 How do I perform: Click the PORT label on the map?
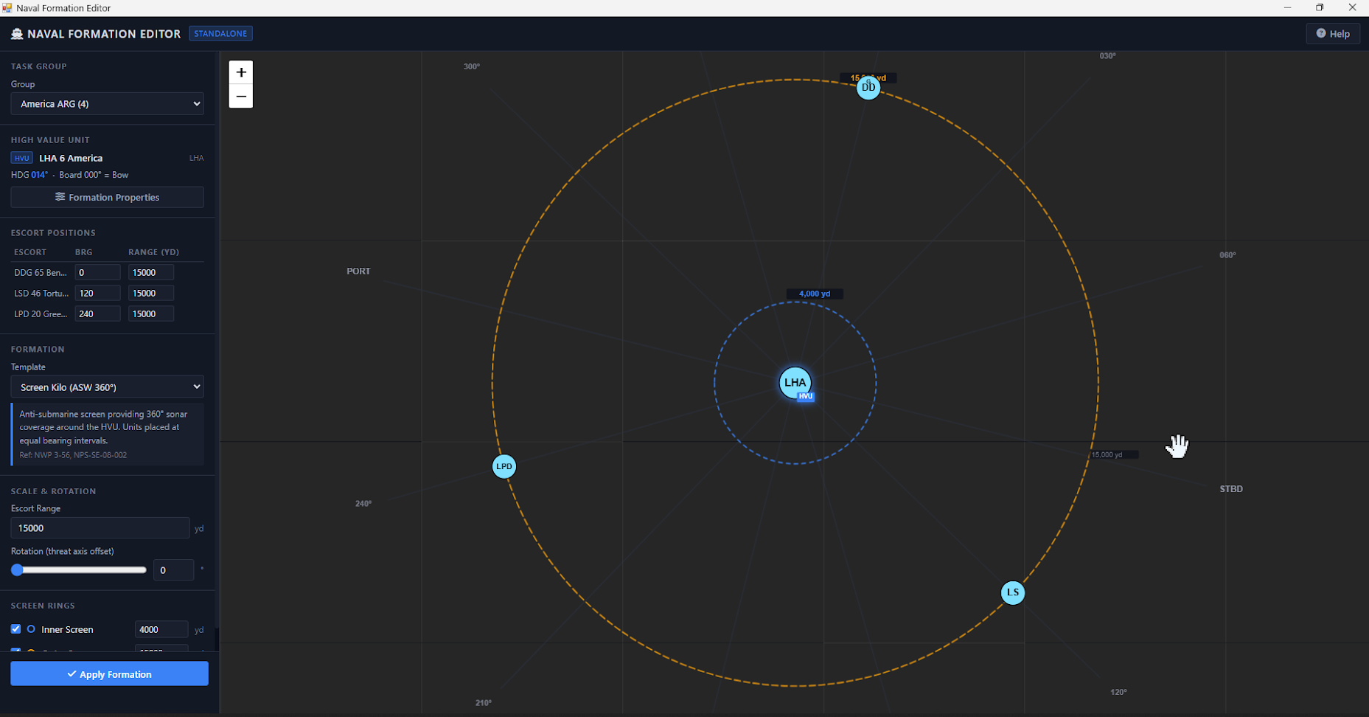point(359,271)
